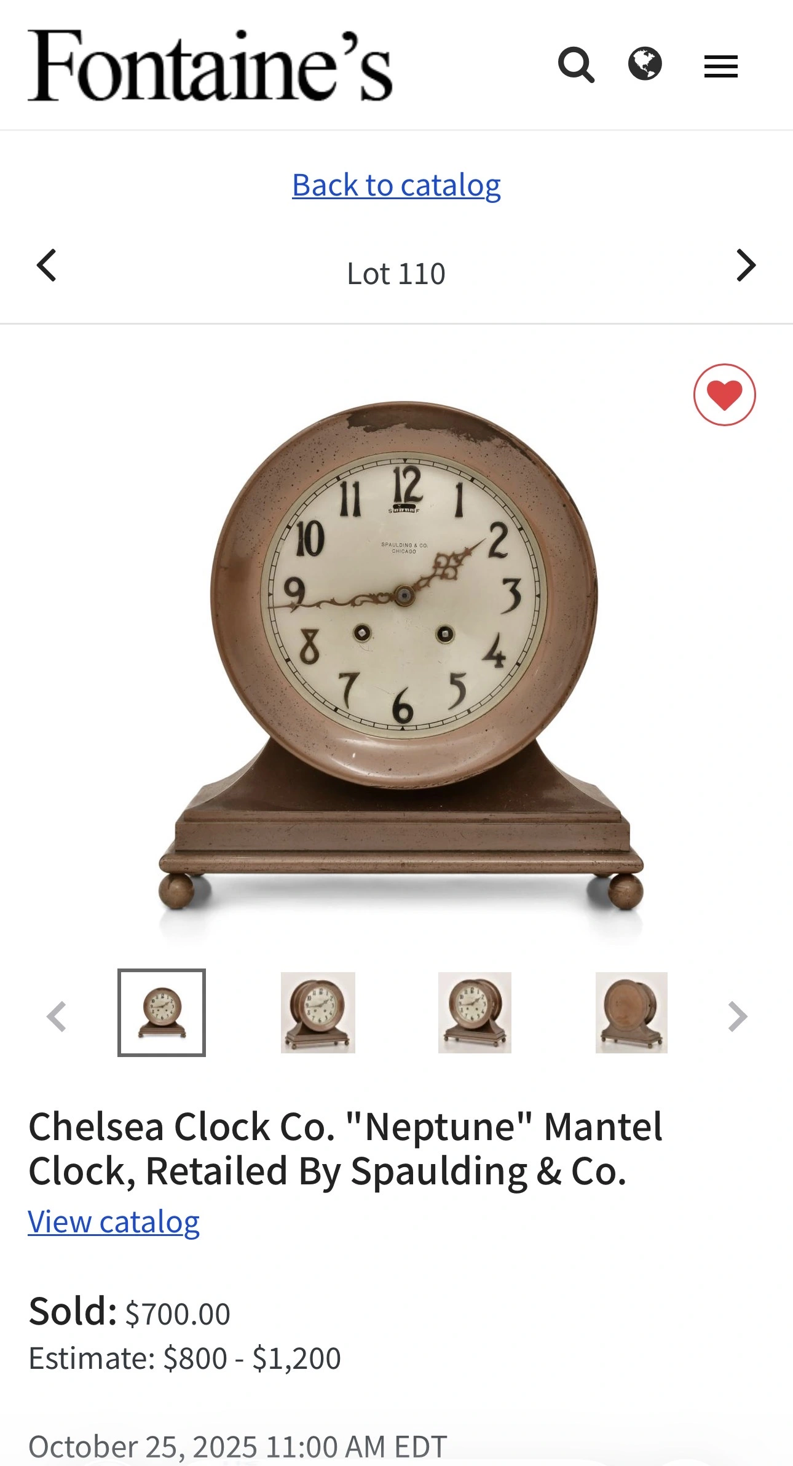Click the Fontaine's logo

(x=210, y=65)
